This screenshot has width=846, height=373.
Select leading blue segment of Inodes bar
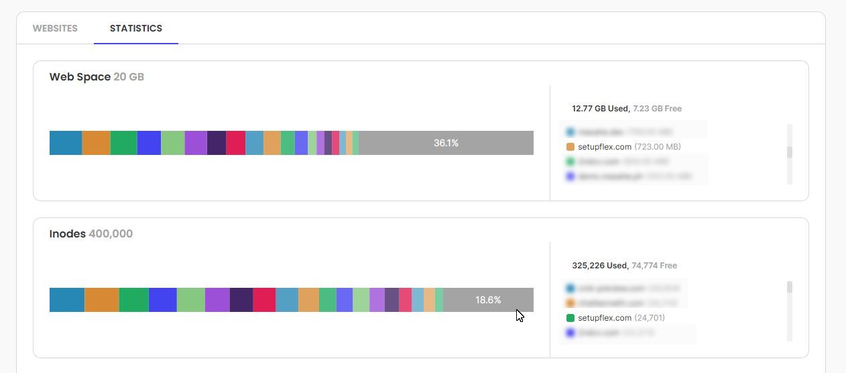coord(67,300)
